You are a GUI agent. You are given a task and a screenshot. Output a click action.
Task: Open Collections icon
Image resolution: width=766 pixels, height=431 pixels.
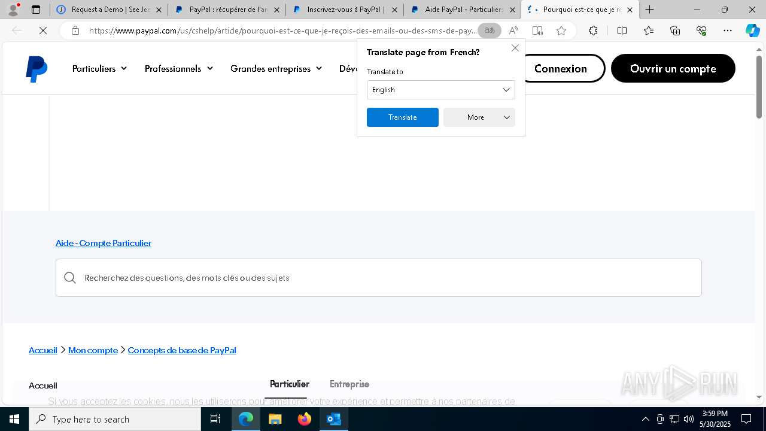click(675, 31)
